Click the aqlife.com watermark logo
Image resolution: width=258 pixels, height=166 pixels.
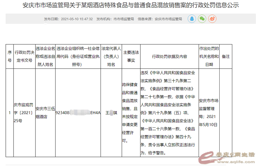click(x=227, y=156)
